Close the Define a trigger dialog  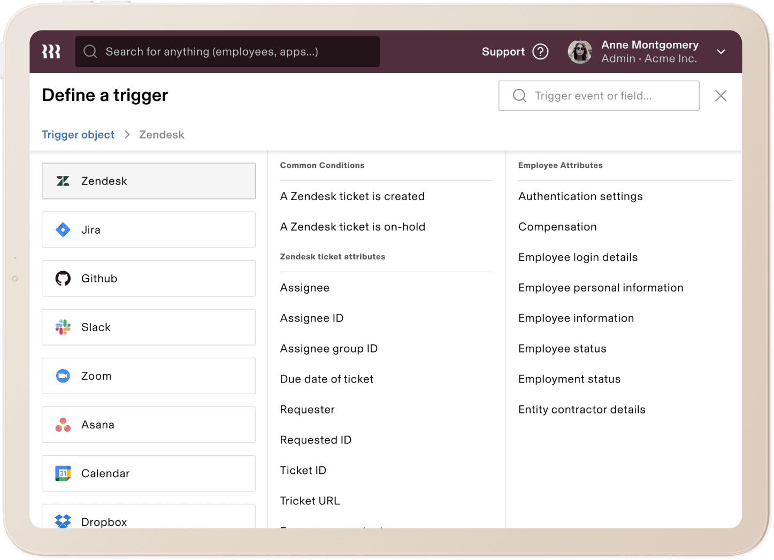tap(721, 96)
